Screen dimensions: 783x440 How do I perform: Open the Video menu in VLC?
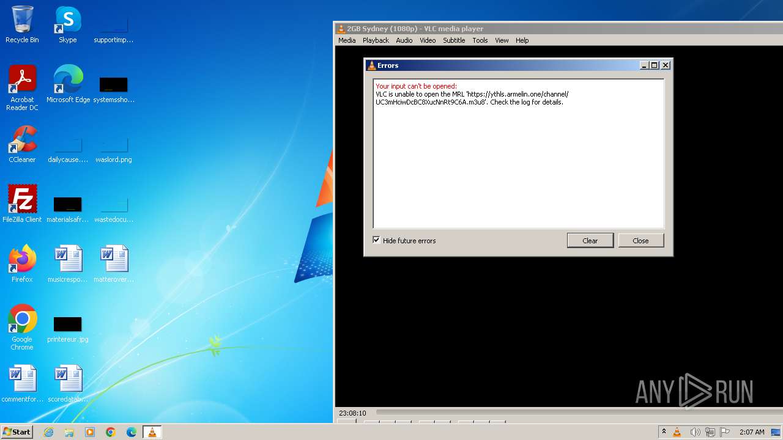[428, 40]
